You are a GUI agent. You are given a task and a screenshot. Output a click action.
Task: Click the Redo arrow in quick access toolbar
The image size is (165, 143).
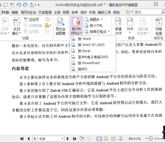(25, 5)
